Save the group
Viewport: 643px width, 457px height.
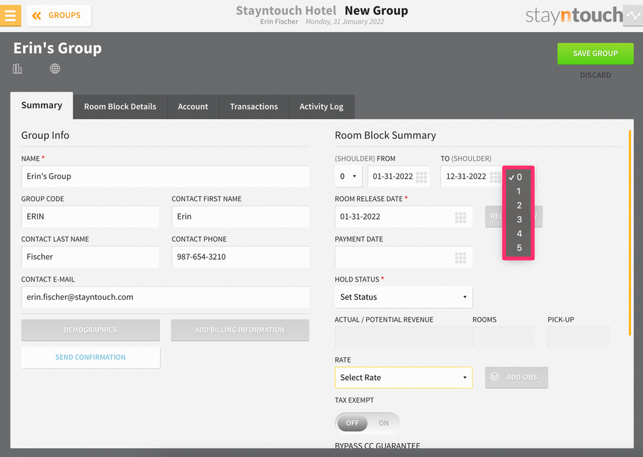coord(595,53)
